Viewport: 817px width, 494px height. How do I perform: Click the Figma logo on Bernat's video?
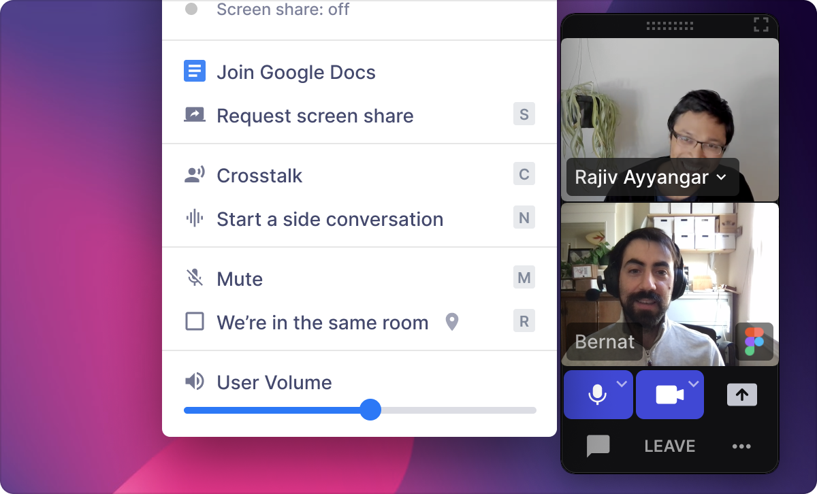tap(754, 342)
